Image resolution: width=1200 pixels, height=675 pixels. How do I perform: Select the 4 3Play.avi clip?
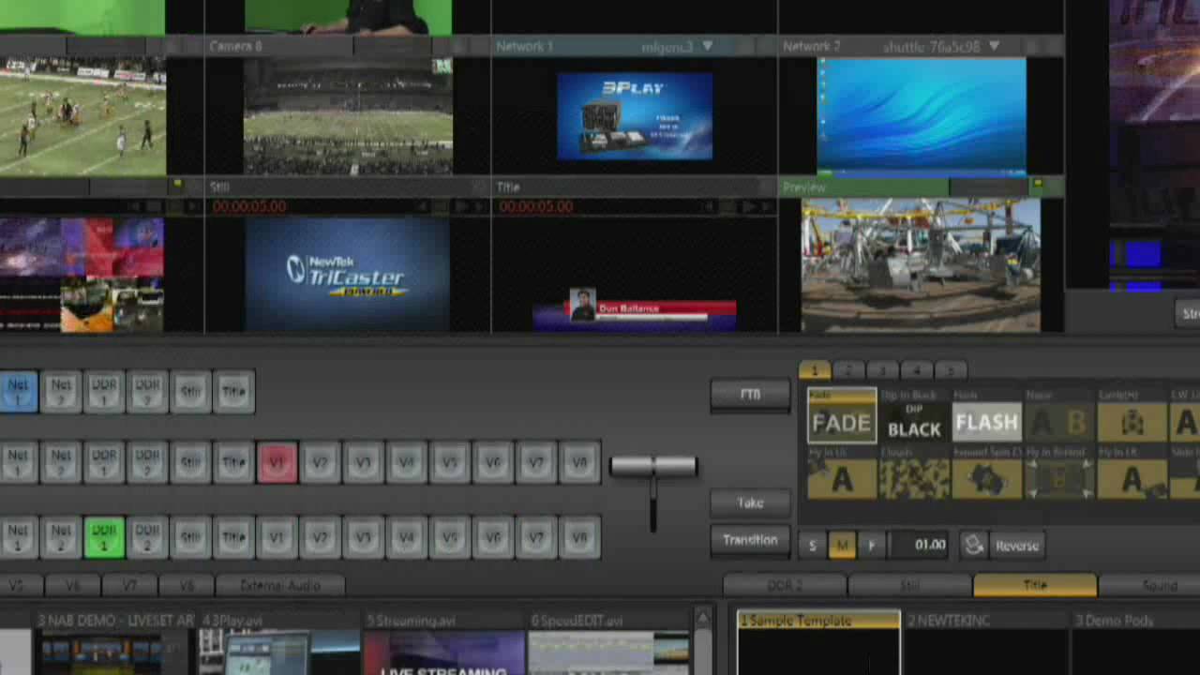pos(278,644)
